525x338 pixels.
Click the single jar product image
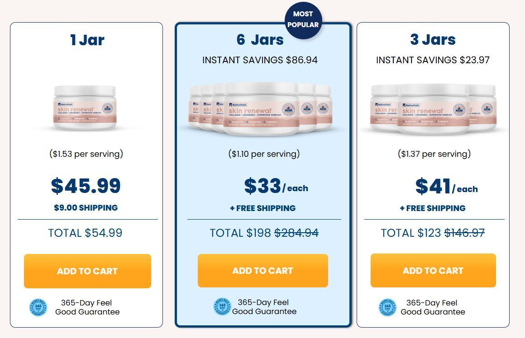85,108
